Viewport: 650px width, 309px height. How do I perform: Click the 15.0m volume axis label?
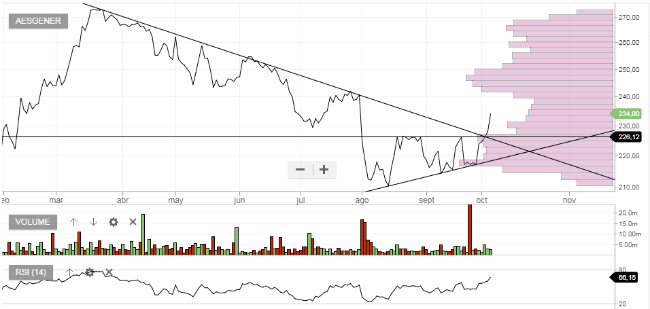[628, 223]
